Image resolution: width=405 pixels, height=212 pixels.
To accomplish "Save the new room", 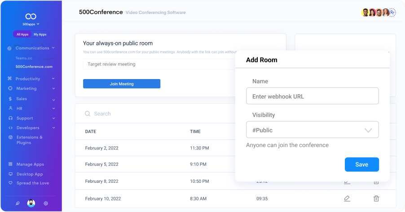I will (x=361, y=164).
